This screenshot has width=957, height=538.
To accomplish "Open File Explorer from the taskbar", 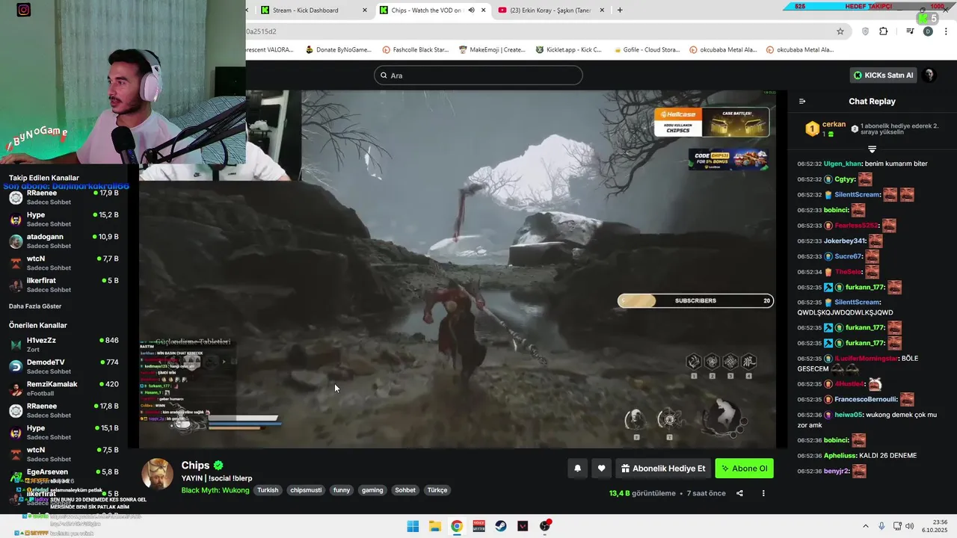I will pyautogui.click(x=434, y=526).
